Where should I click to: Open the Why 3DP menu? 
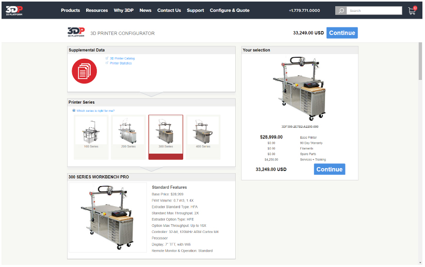(x=124, y=10)
